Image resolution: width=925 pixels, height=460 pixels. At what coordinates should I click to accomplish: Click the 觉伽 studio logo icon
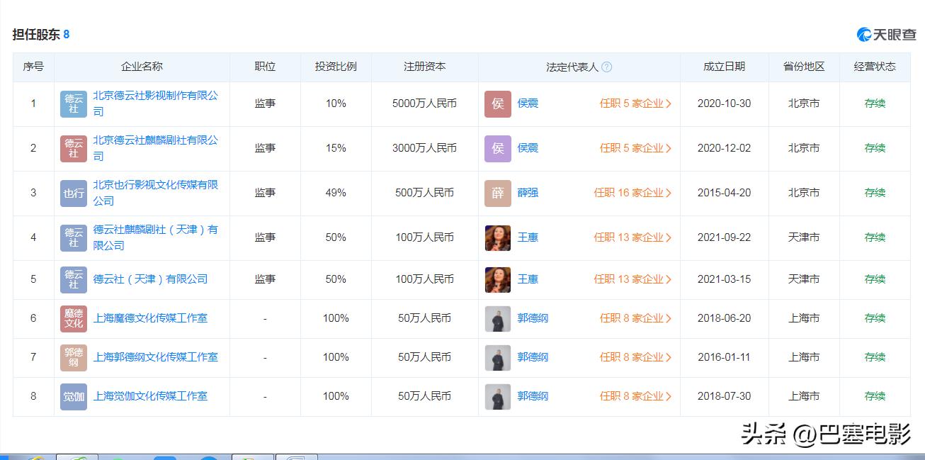click(x=73, y=396)
